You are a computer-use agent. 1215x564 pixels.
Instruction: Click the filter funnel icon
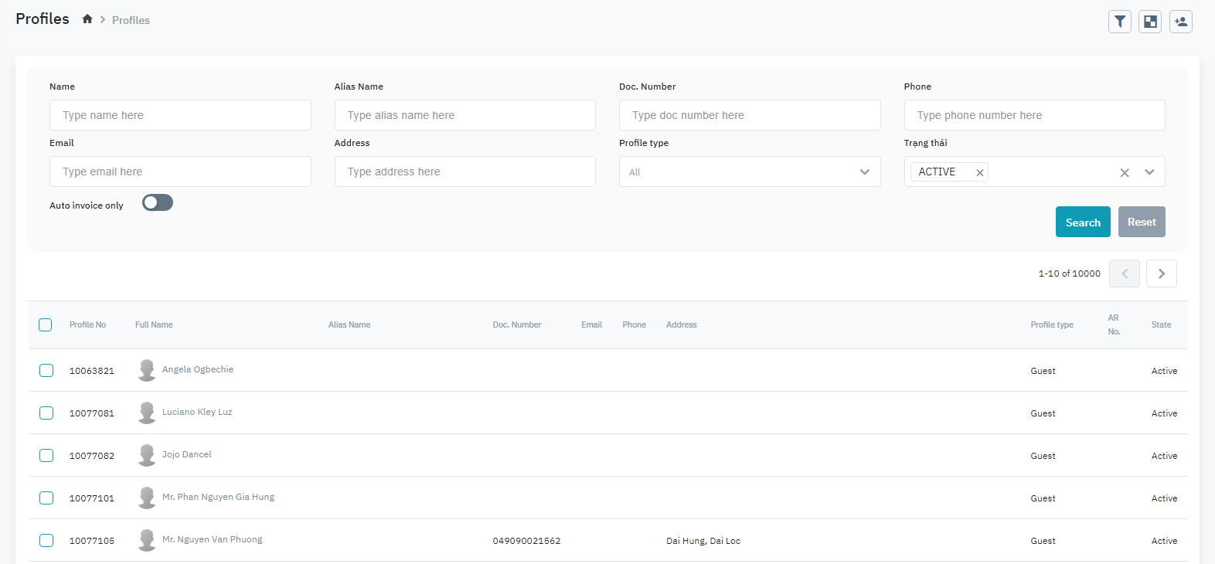(1119, 22)
